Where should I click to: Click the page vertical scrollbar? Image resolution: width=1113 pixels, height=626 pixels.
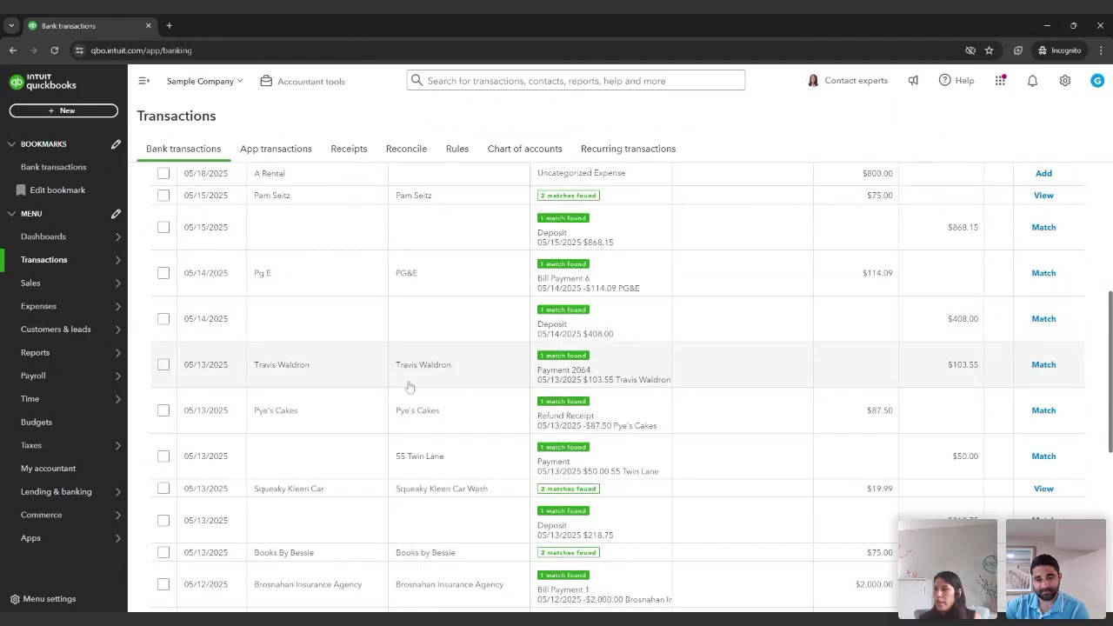(1110, 371)
